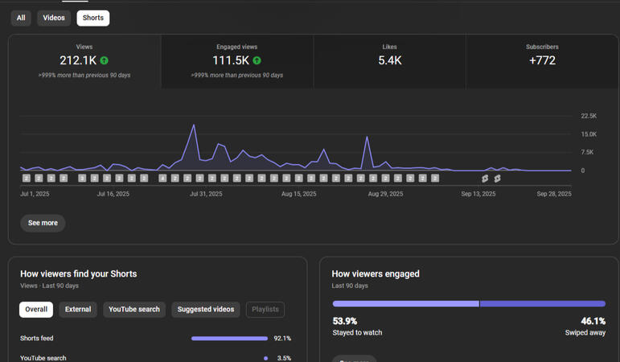Select the All content filter chip
Screen dimensions: 620x362
coord(21,18)
